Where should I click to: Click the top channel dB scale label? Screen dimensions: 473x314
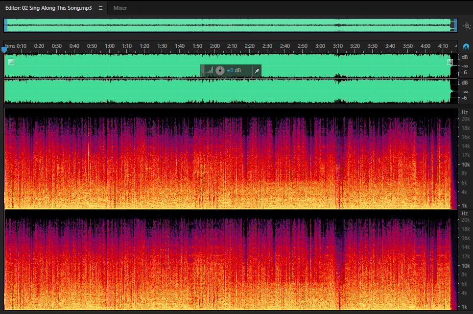click(465, 57)
